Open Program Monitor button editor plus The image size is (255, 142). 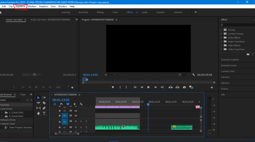(x=212, y=87)
